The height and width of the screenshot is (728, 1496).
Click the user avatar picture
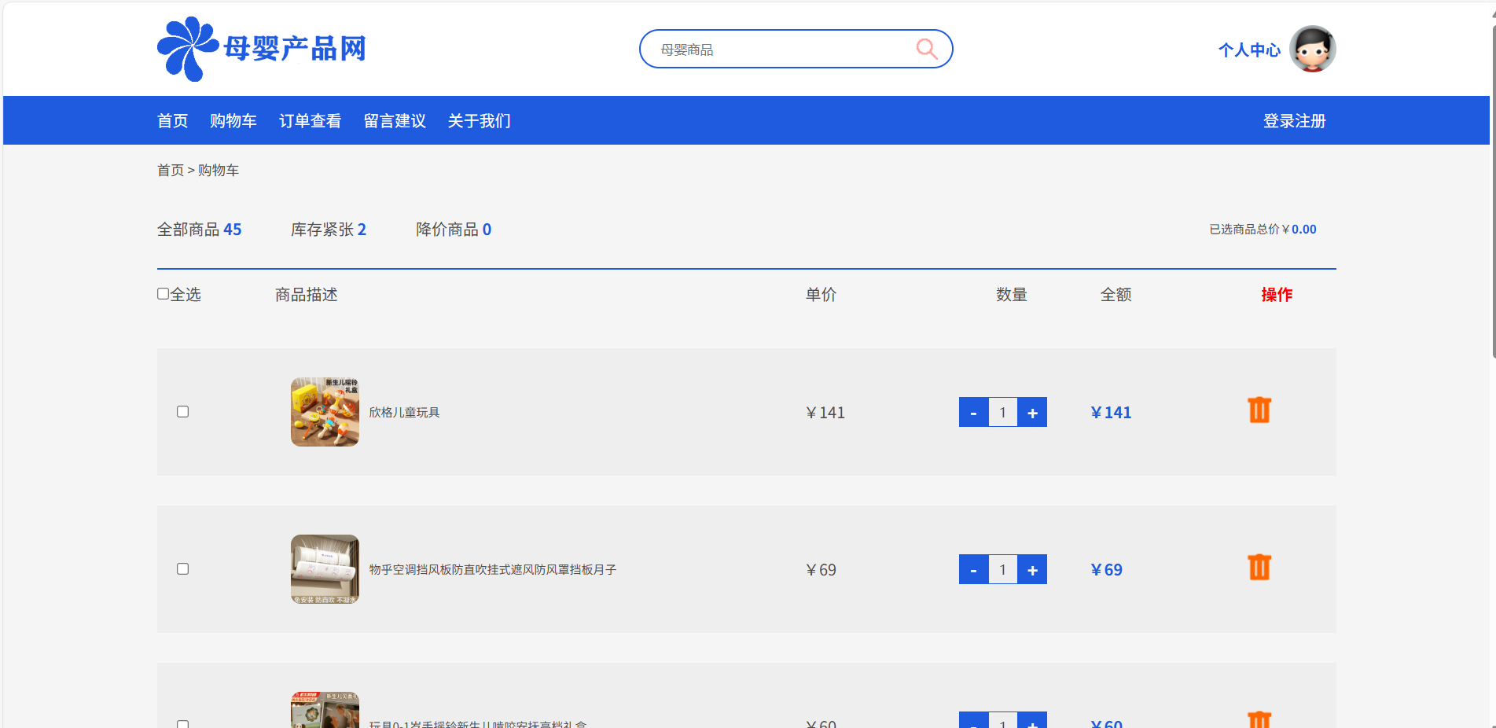pyautogui.click(x=1312, y=49)
